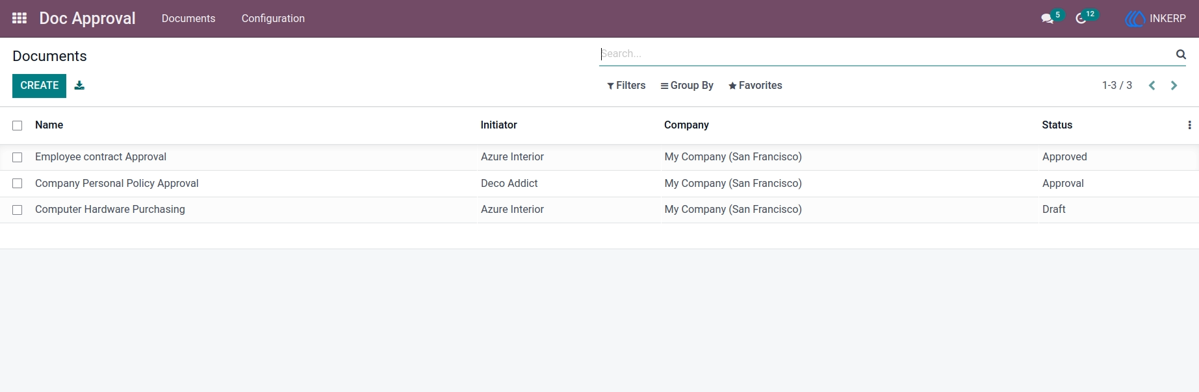1199x392 pixels.
Task: Open Company Personal Policy Approval record
Action: pyautogui.click(x=117, y=184)
